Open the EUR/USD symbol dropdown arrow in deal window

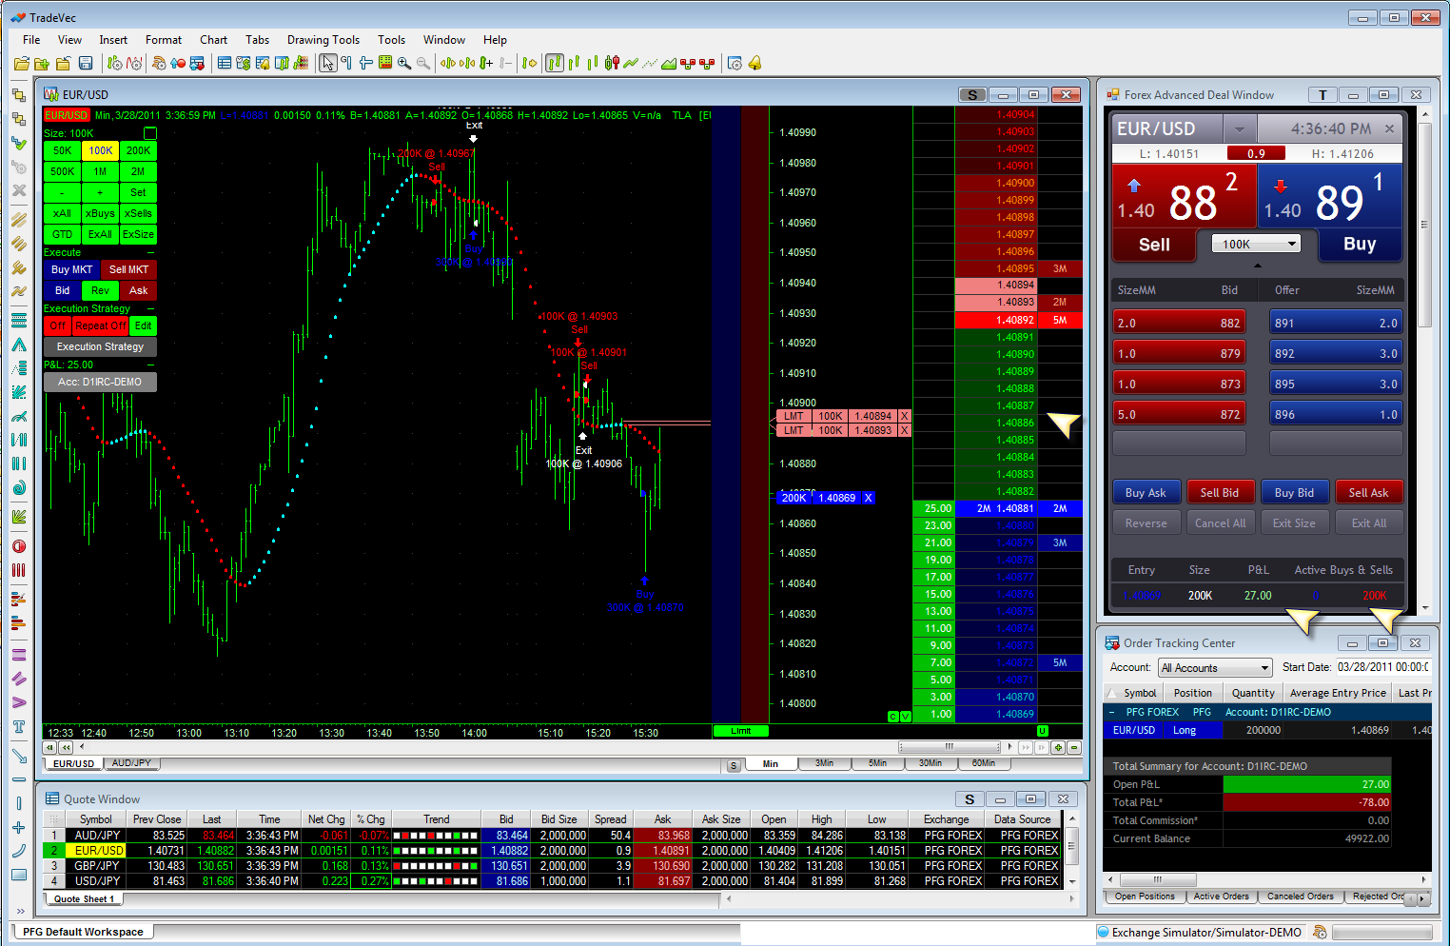coord(1239,129)
